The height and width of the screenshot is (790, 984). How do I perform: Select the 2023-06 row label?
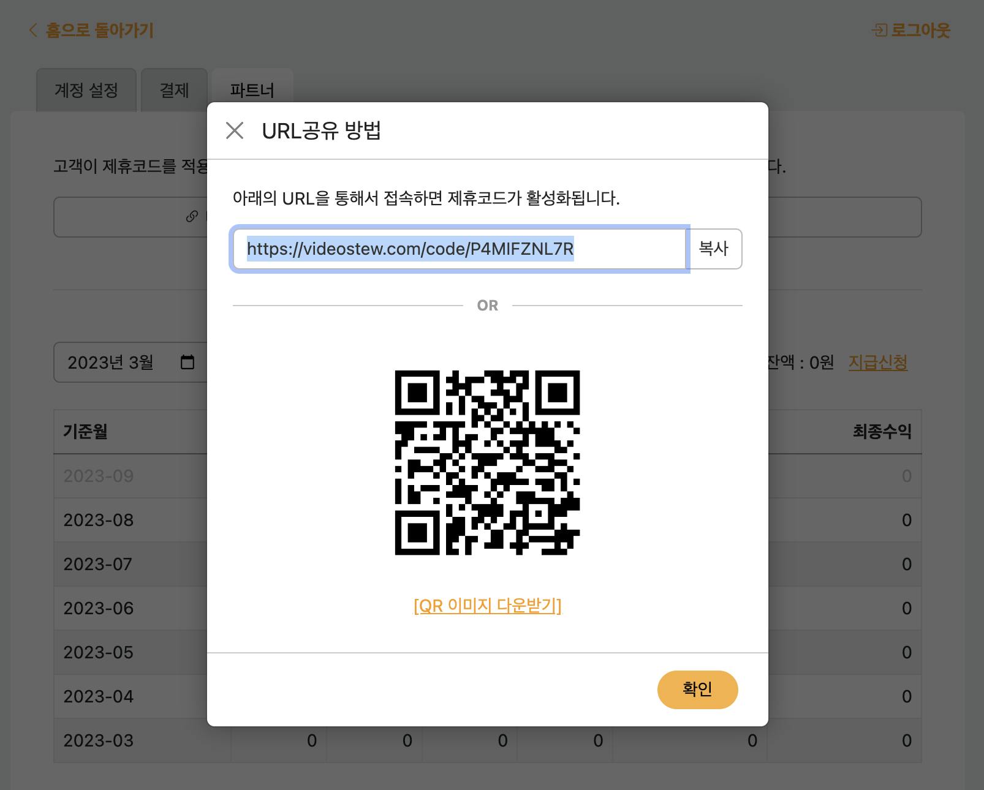click(x=99, y=608)
